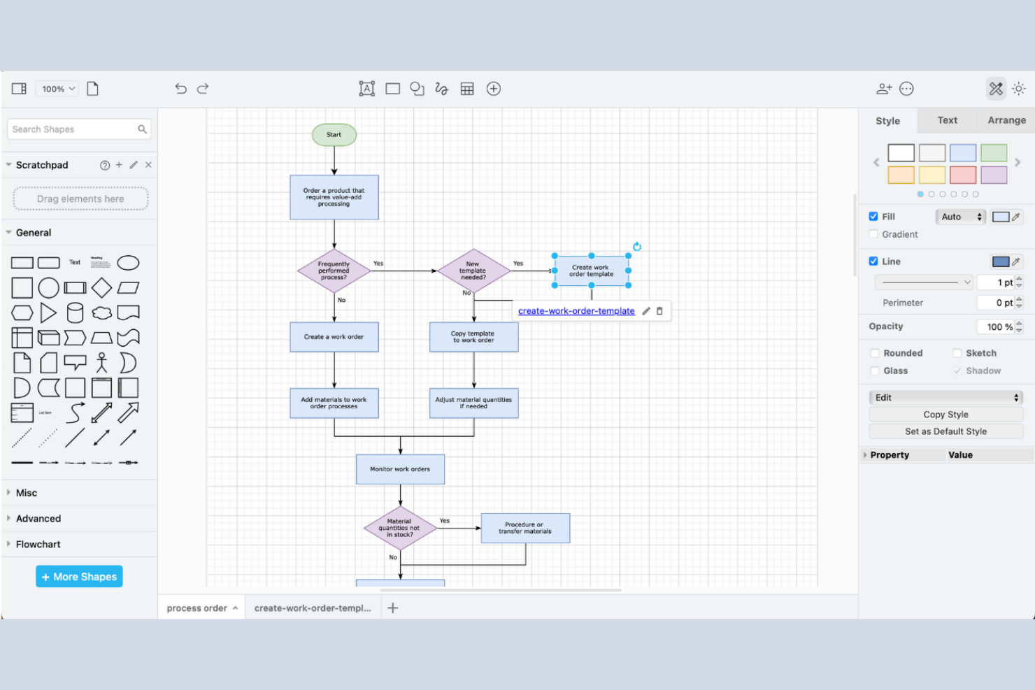Image resolution: width=1035 pixels, height=690 pixels.
Task: Click the More Shapes button
Action: [78, 576]
